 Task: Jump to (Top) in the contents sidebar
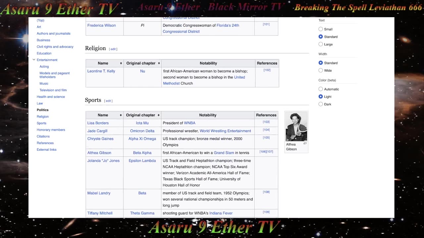[x=40, y=20]
